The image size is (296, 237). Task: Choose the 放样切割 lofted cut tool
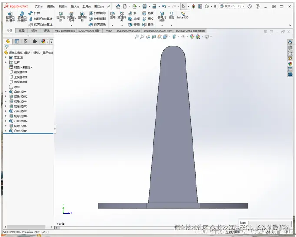tap(97, 19)
